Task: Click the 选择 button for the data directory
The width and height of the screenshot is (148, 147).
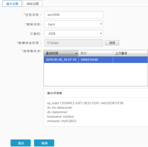Action: tap(112, 43)
